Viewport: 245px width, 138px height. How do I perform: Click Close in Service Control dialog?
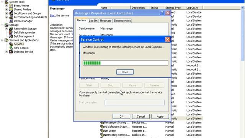[x=125, y=72]
